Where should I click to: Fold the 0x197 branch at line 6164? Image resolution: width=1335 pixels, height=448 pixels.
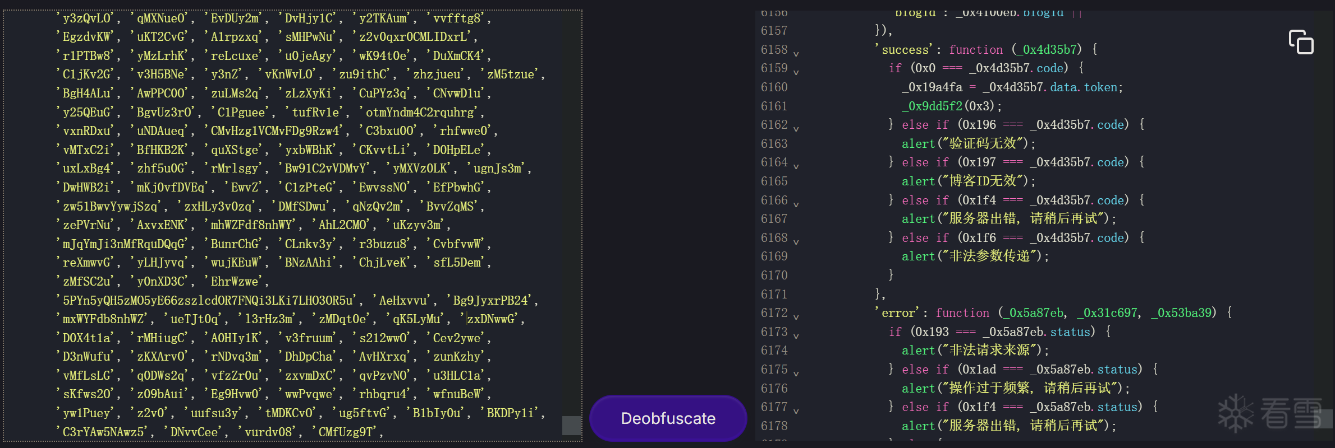tap(796, 166)
